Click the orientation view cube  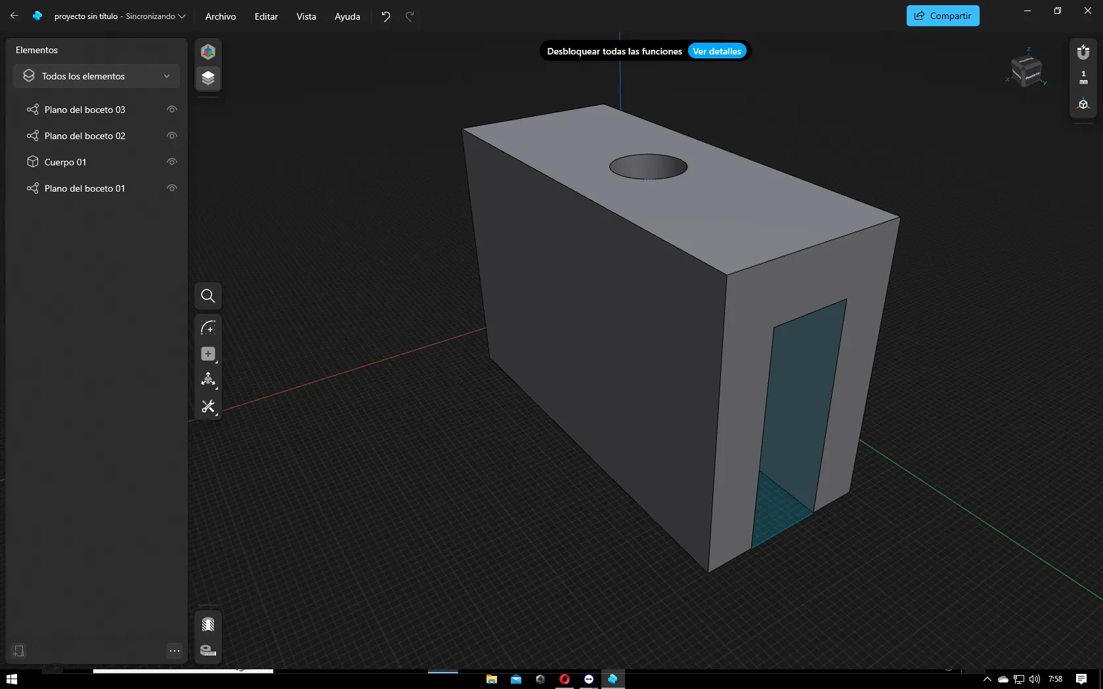pyautogui.click(x=1026, y=70)
